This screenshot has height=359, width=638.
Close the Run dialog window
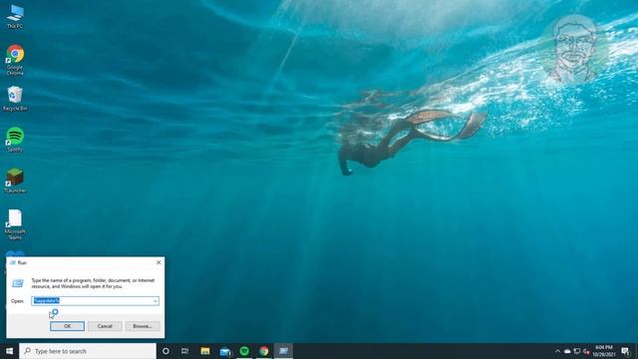point(159,262)
